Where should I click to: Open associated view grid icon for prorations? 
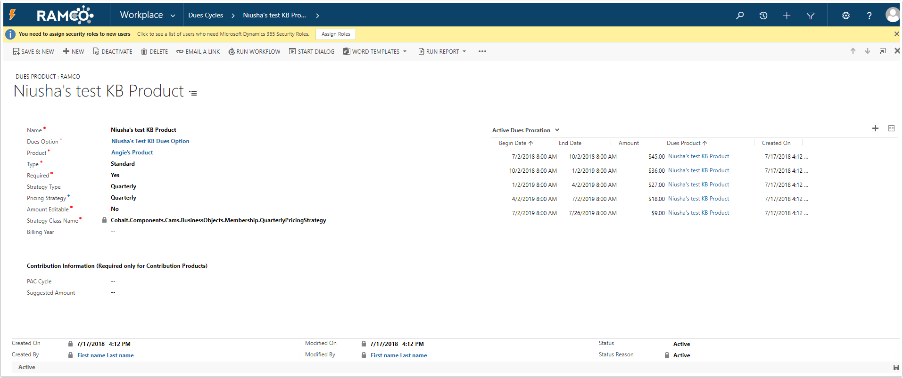[891, 129]
